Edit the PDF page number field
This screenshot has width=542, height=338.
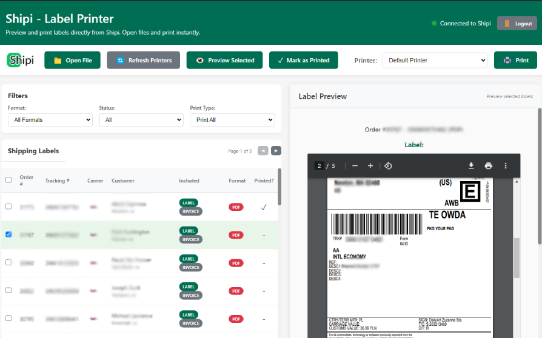coord(318,166)
